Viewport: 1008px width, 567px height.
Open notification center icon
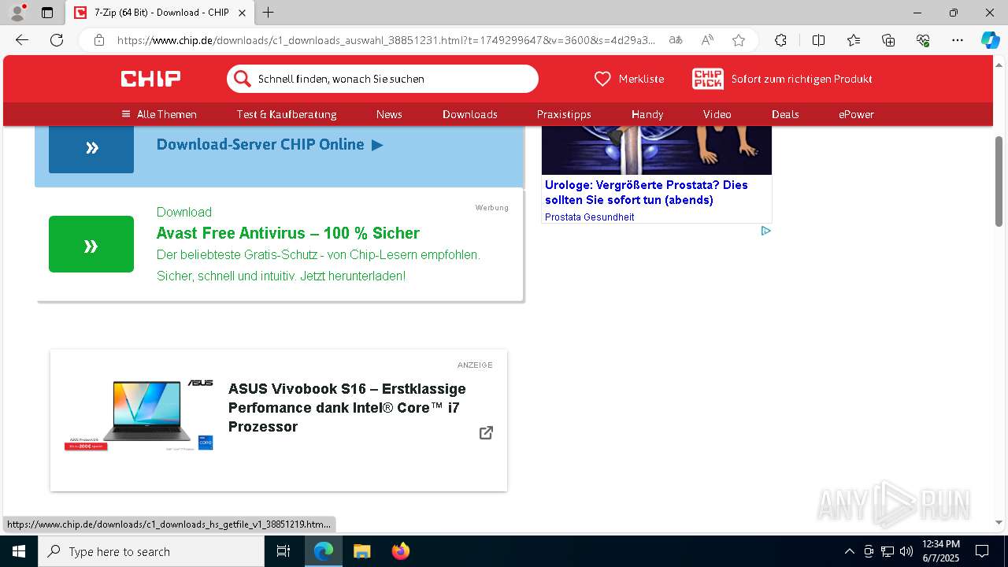click(x=982, y=551)
